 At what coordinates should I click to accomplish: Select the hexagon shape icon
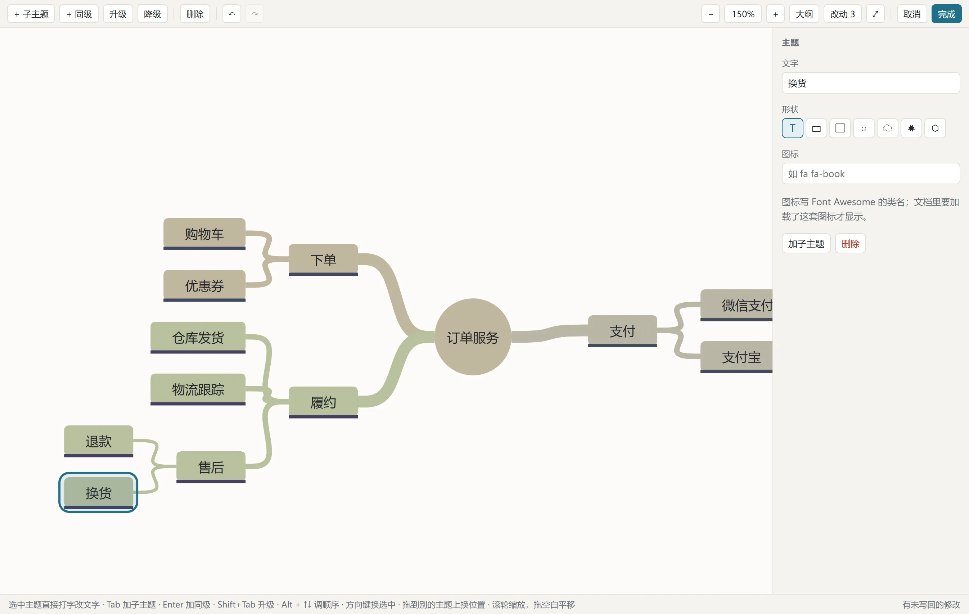click(935, 128)
